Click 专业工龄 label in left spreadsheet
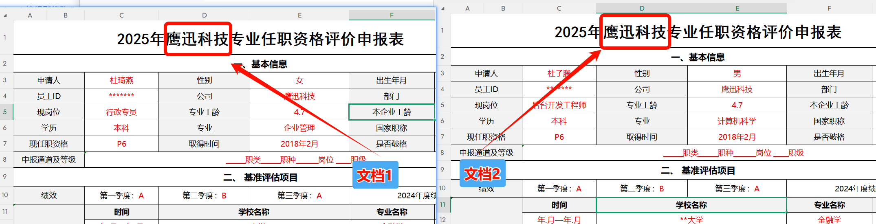 point(204,112)
